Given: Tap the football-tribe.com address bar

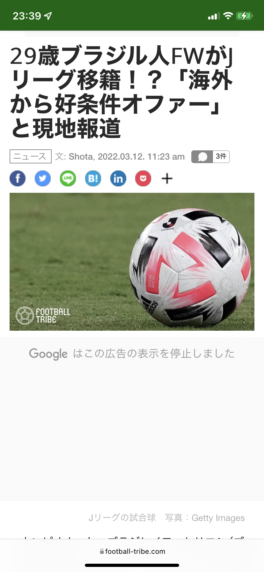Looking at the screenshot, I should pos(132,551).
